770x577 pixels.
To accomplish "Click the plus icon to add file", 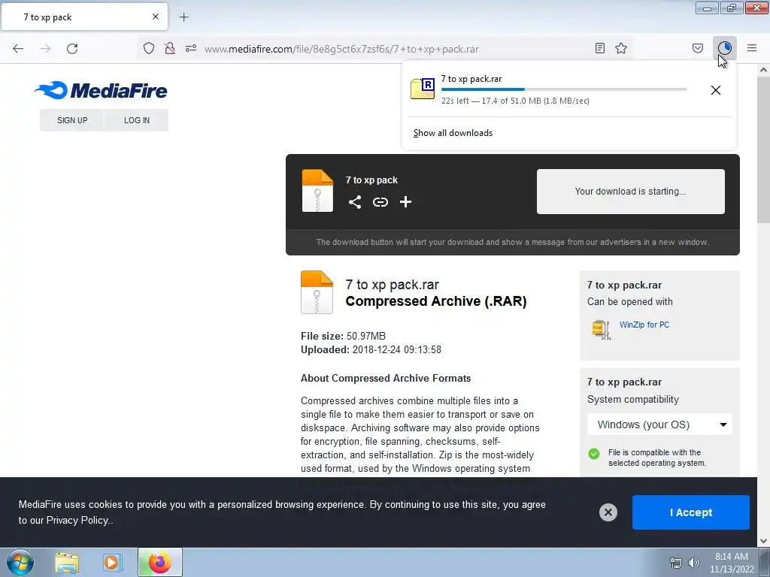I will tap(405, 202).
